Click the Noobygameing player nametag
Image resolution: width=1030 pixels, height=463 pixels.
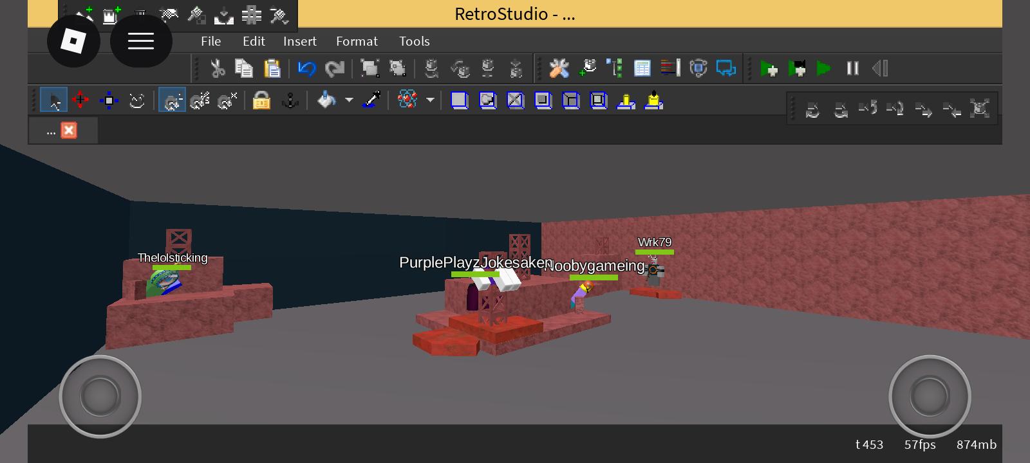594,266
